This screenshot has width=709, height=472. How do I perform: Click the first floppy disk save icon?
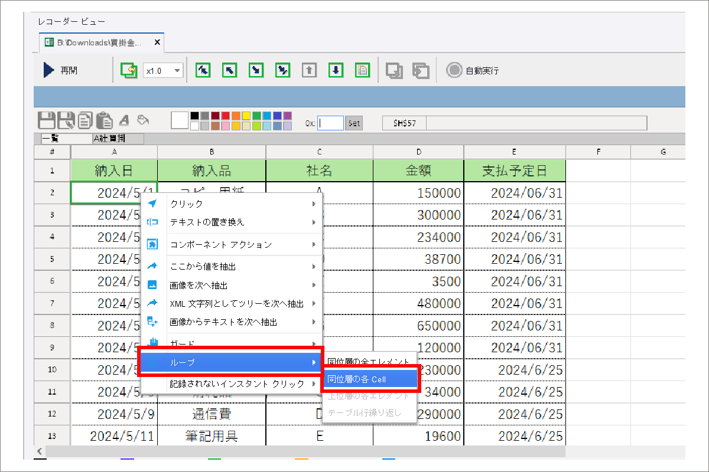tap(47, 120)
